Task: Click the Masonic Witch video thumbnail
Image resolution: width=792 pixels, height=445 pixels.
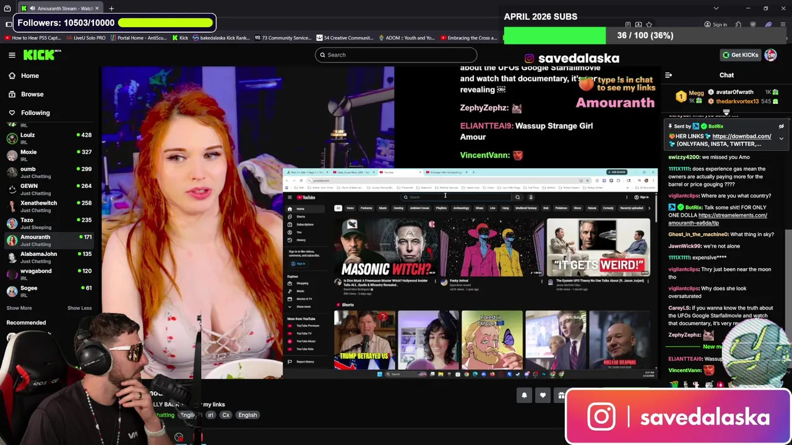Action: (386, 247)
